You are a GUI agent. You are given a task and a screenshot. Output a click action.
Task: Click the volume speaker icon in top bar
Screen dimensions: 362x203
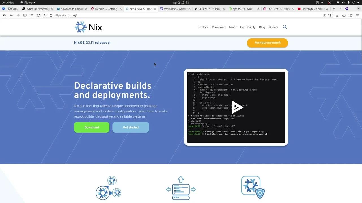pyautogui.click(x=343, y=3)
